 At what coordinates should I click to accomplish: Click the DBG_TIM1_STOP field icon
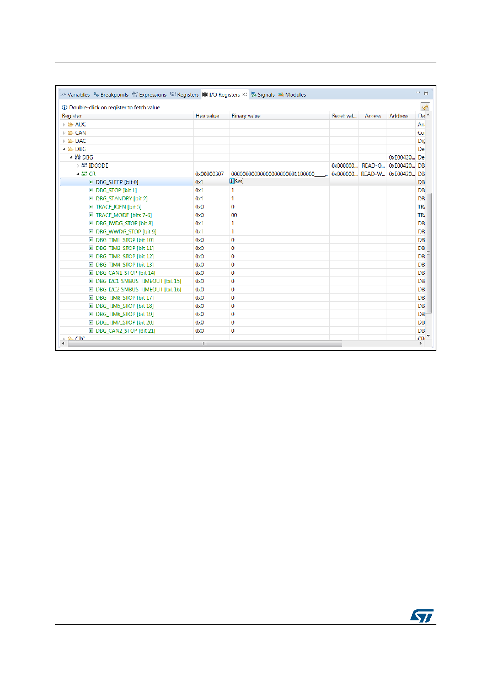pos(91,240)
